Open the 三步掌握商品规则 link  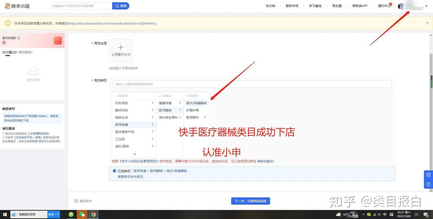pos(38,134)
